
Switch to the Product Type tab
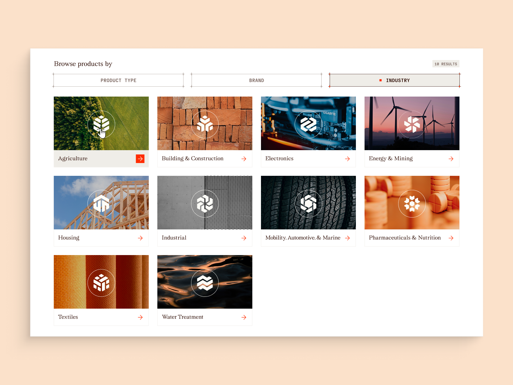(x=118, y=81)
